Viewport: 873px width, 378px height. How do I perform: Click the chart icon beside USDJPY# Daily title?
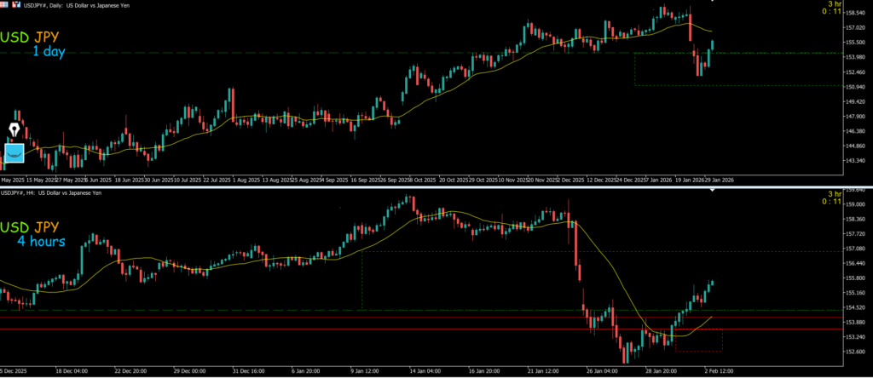coord(16,4)
